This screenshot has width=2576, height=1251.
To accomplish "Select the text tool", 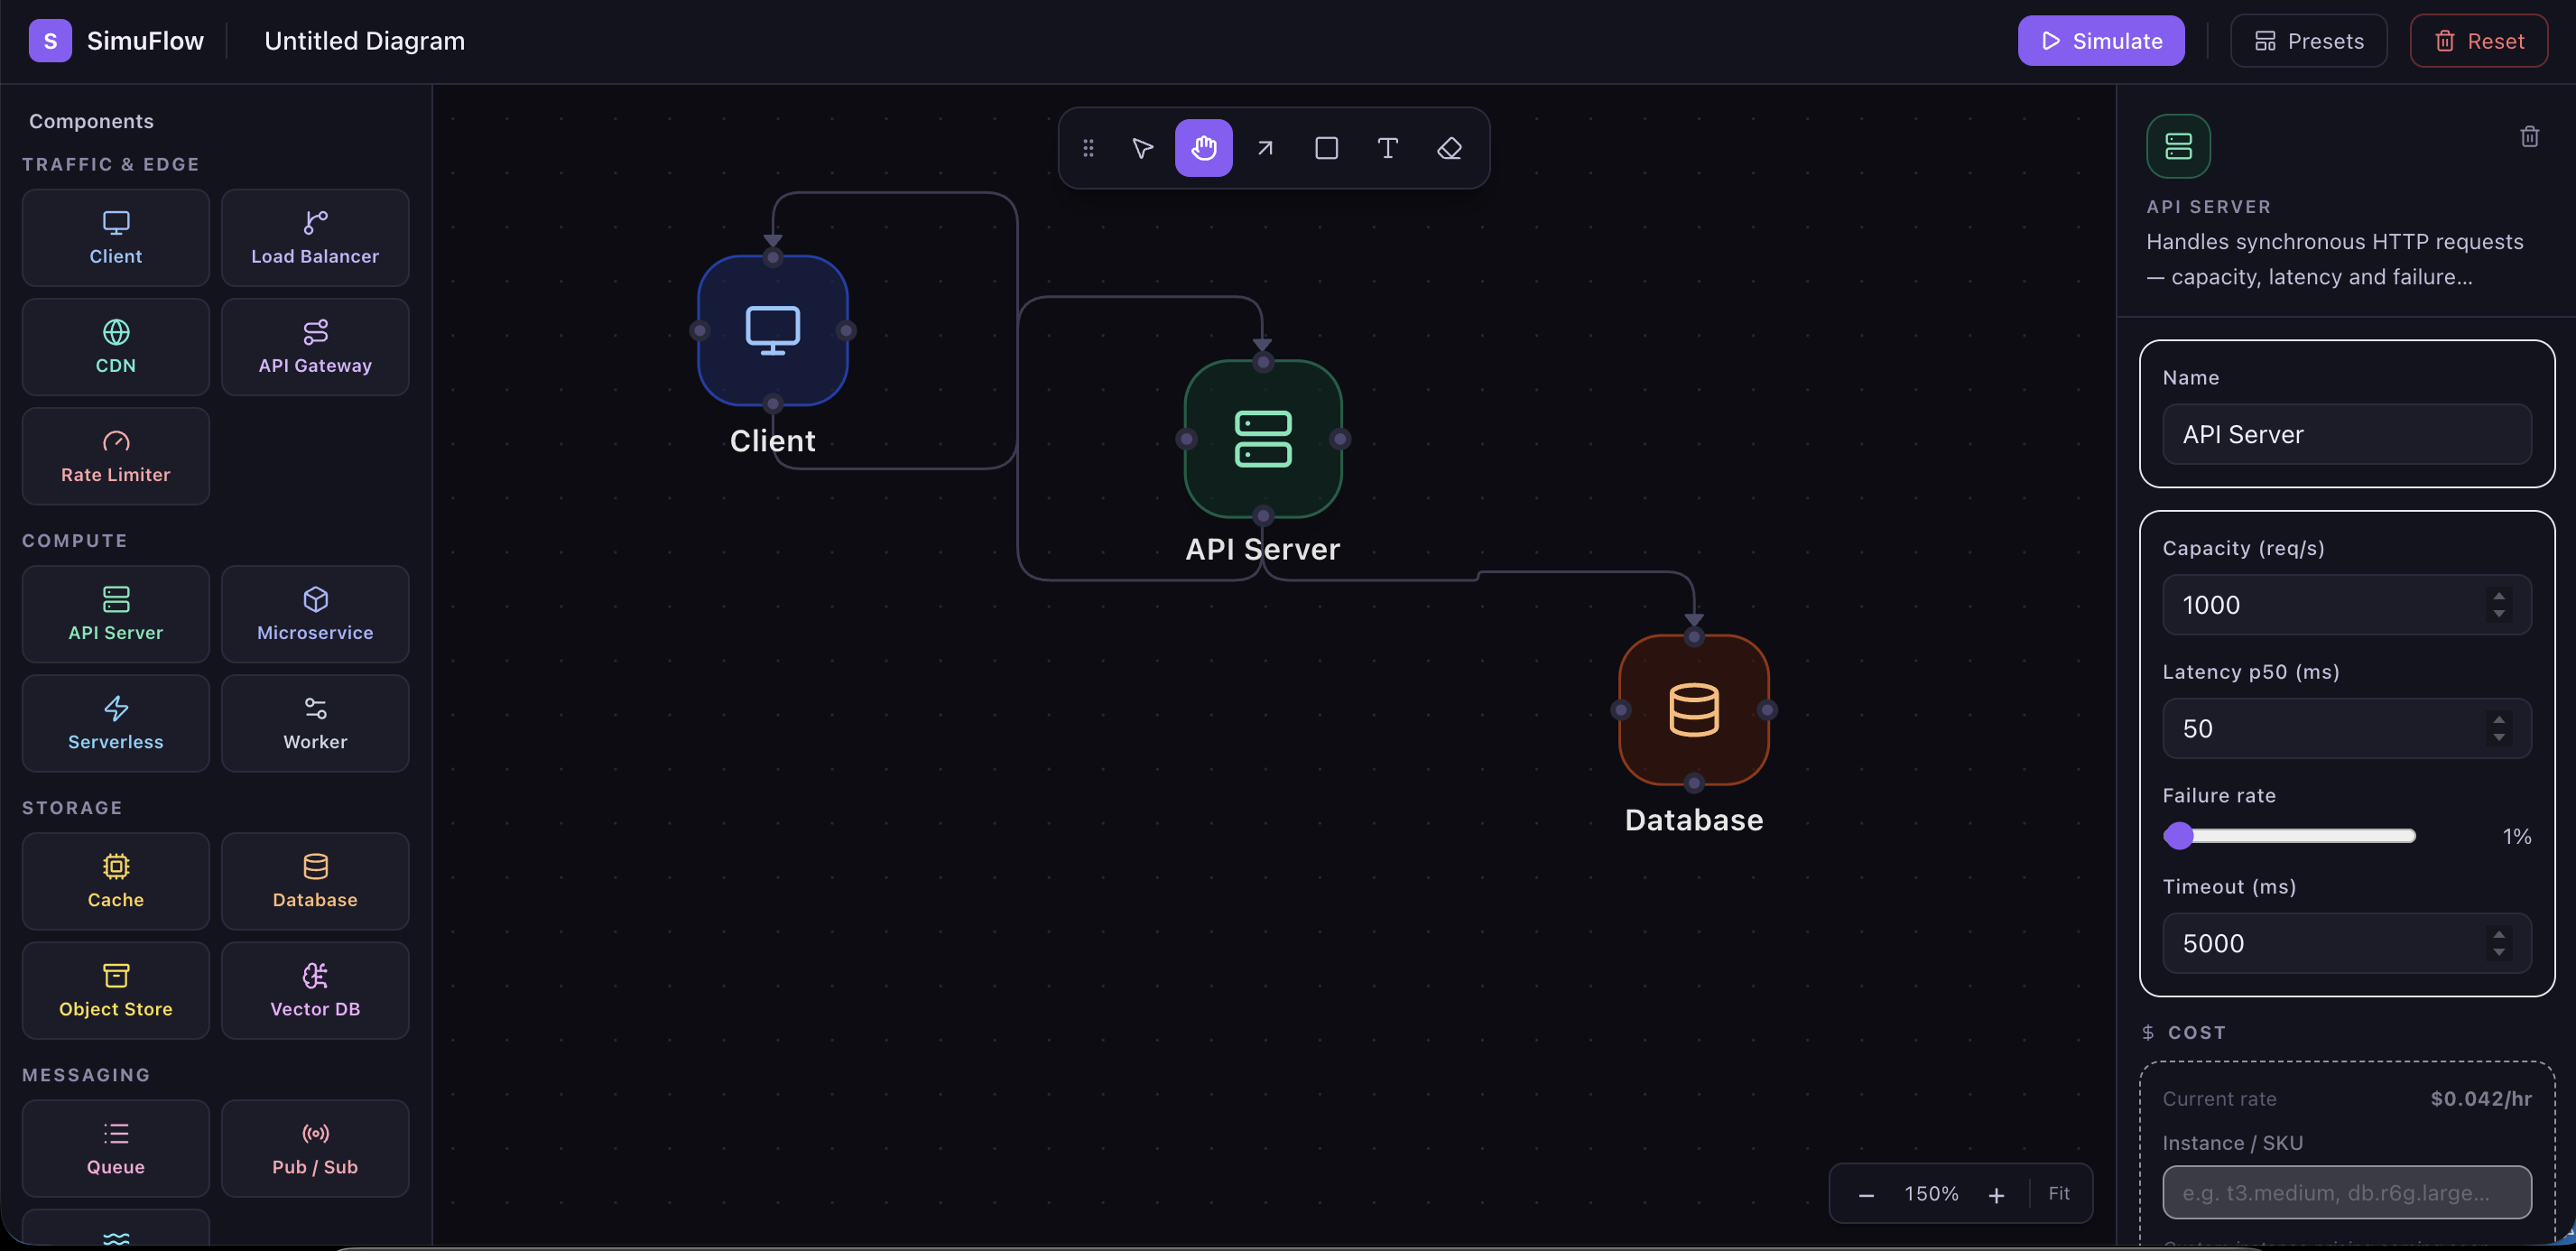I will click(1387, 148).
